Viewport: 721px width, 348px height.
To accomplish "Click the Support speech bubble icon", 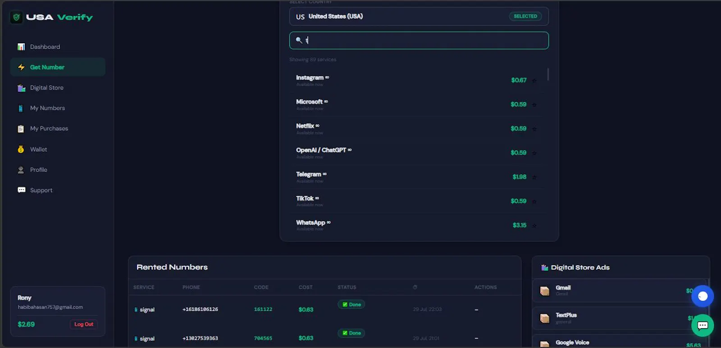I will pyautogui.click(x=21, y=190).
